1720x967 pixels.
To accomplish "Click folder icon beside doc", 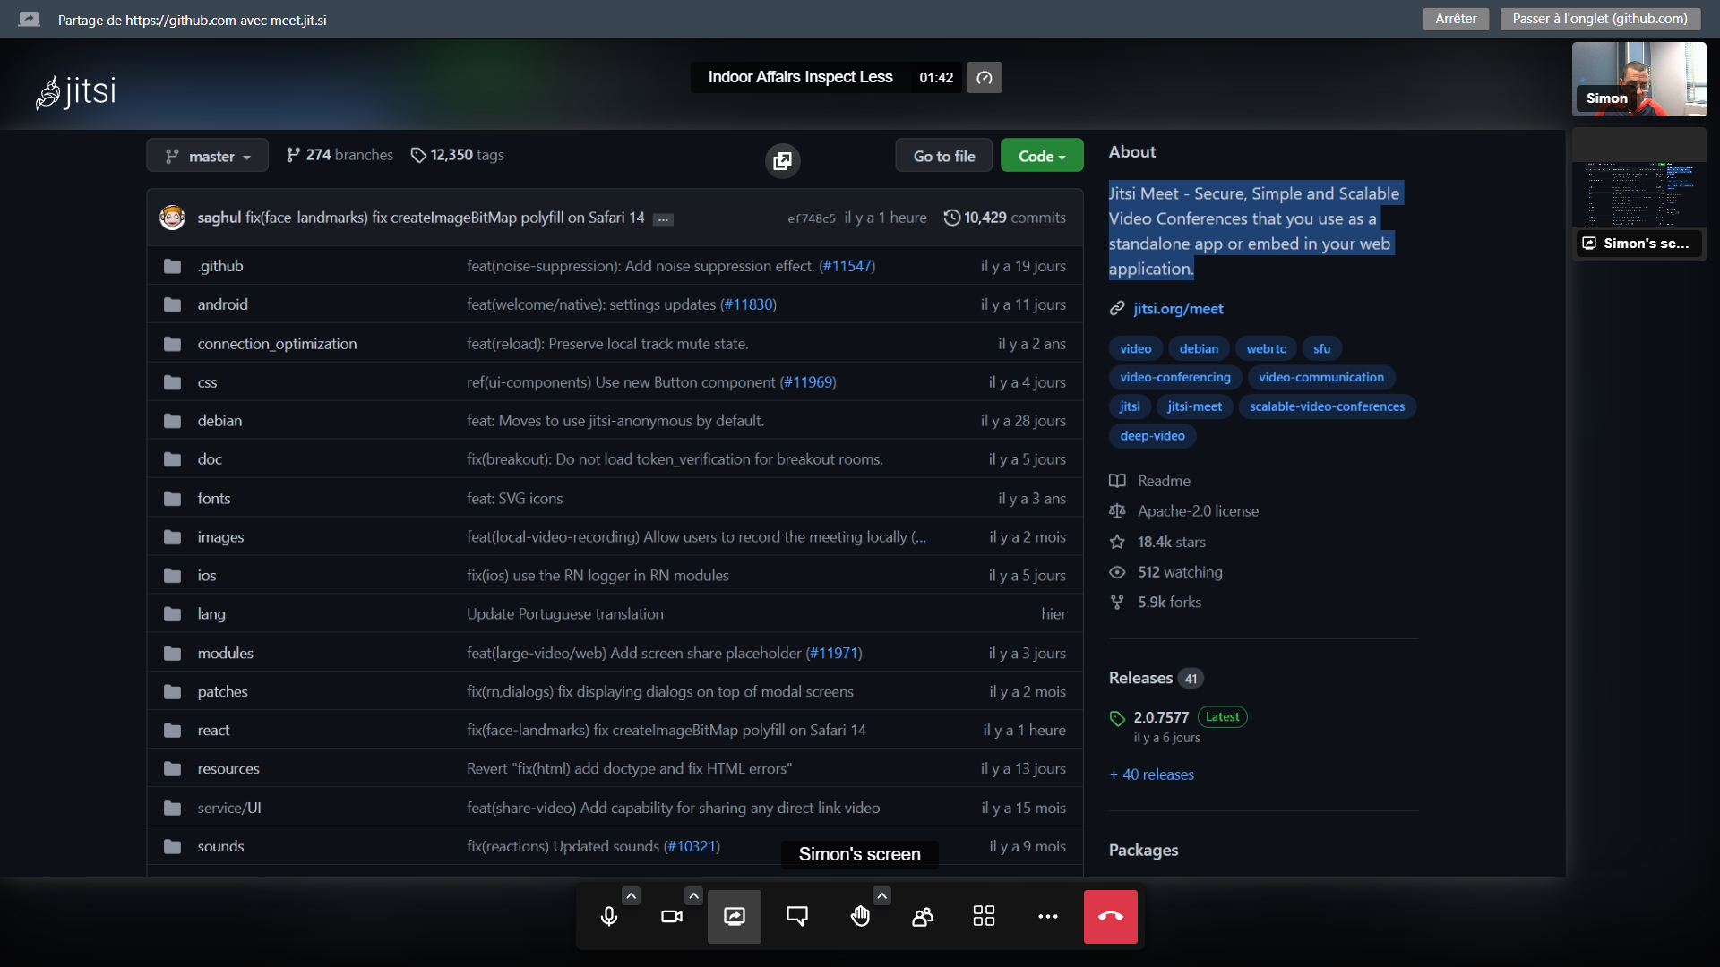I will 172,459.
